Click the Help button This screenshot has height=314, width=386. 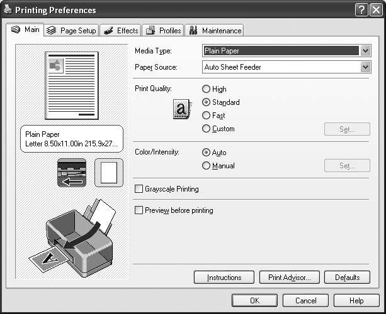(x=356, y=300)
